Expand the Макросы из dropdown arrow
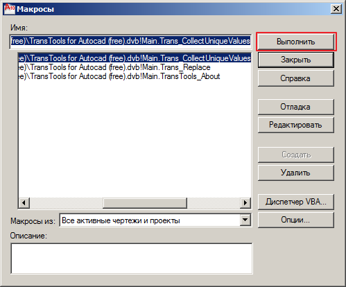Viewport: 346px width, 287px height. (x=245, y=220)
